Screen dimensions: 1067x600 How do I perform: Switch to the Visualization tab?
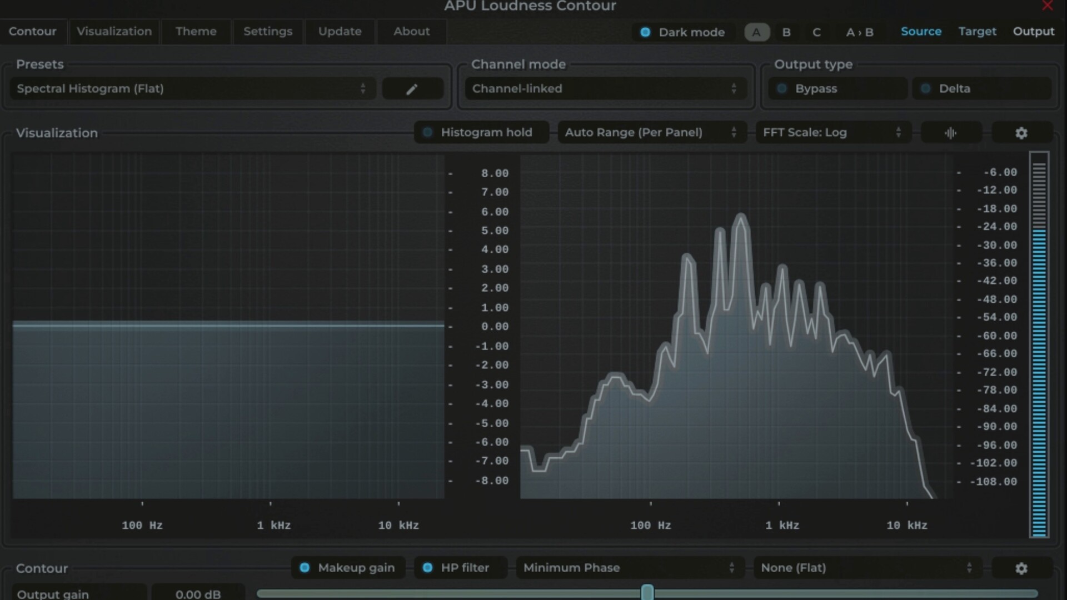(114, 32)
